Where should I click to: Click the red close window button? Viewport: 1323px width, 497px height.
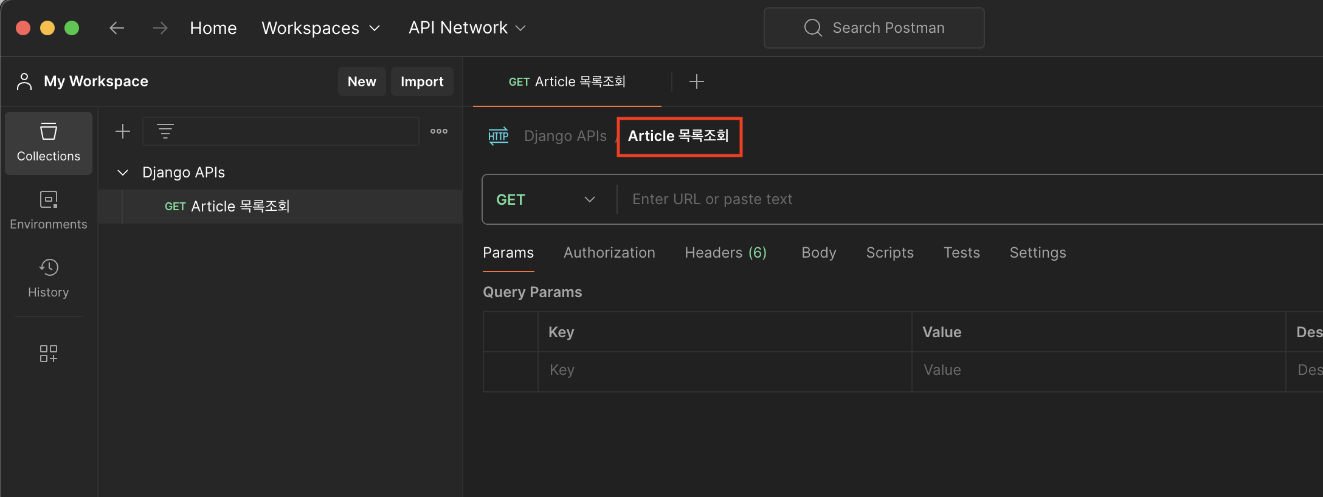point(23,28)
